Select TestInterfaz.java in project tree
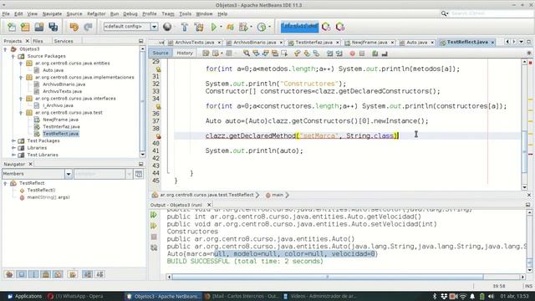 (x=61, y=126)
